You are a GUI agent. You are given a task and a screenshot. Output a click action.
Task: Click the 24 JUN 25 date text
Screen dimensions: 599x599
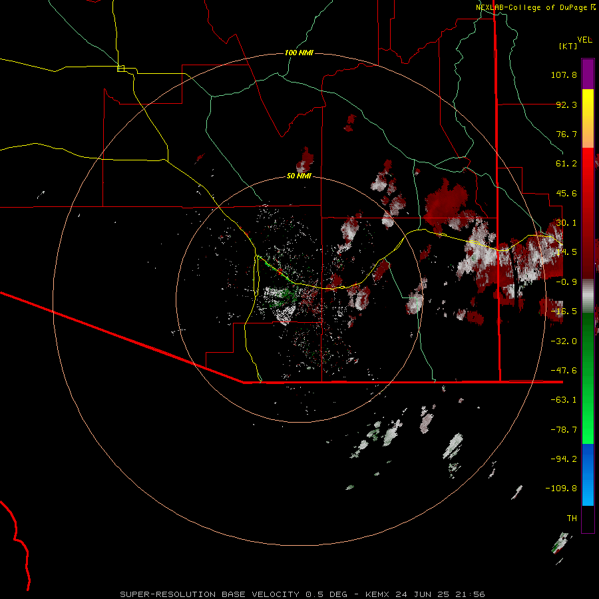pos(422,594)
